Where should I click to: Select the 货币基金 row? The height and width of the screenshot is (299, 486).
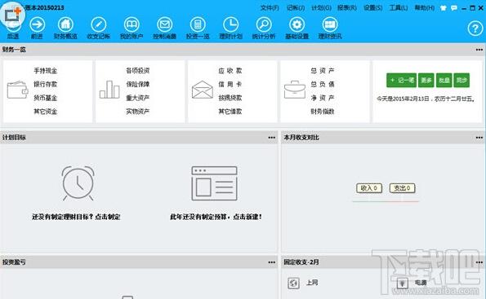[x=45, y=98]
